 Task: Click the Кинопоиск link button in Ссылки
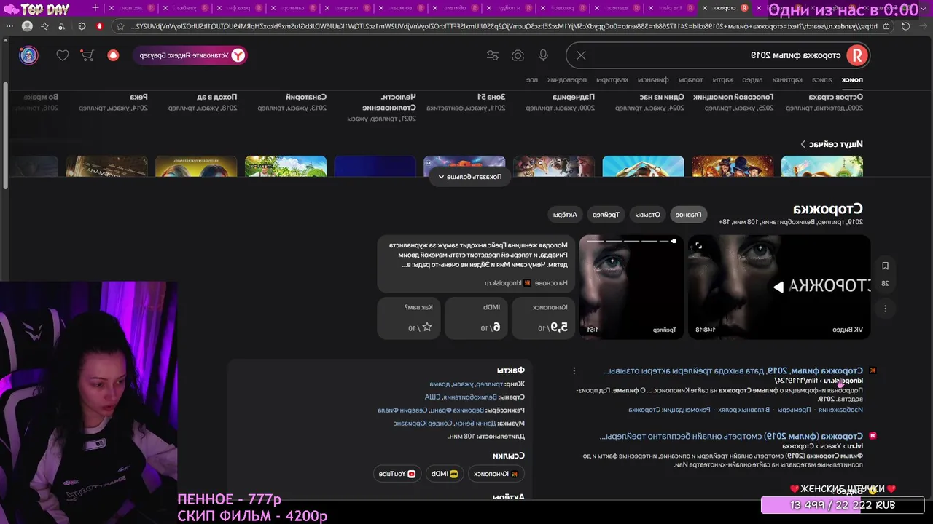(x=496, y=474)
